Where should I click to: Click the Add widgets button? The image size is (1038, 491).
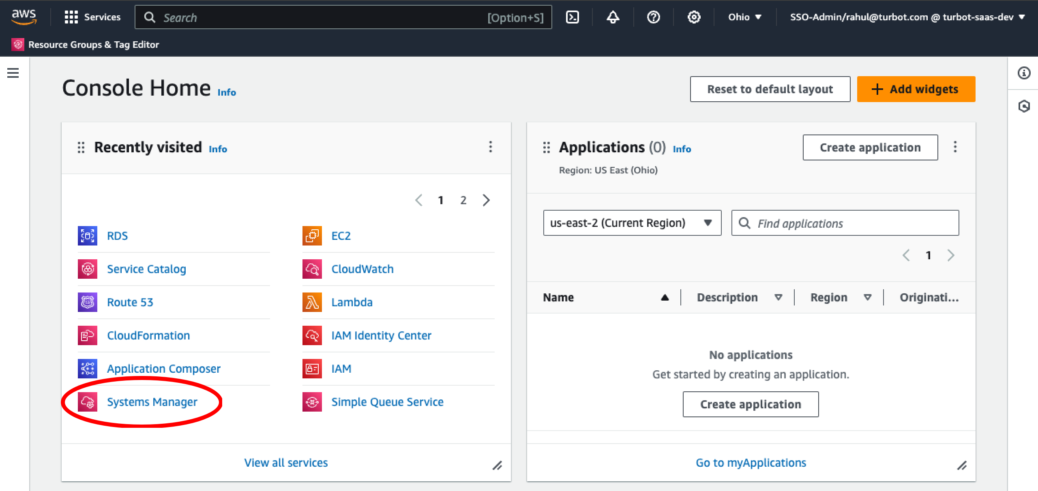(x=916, y=89)
